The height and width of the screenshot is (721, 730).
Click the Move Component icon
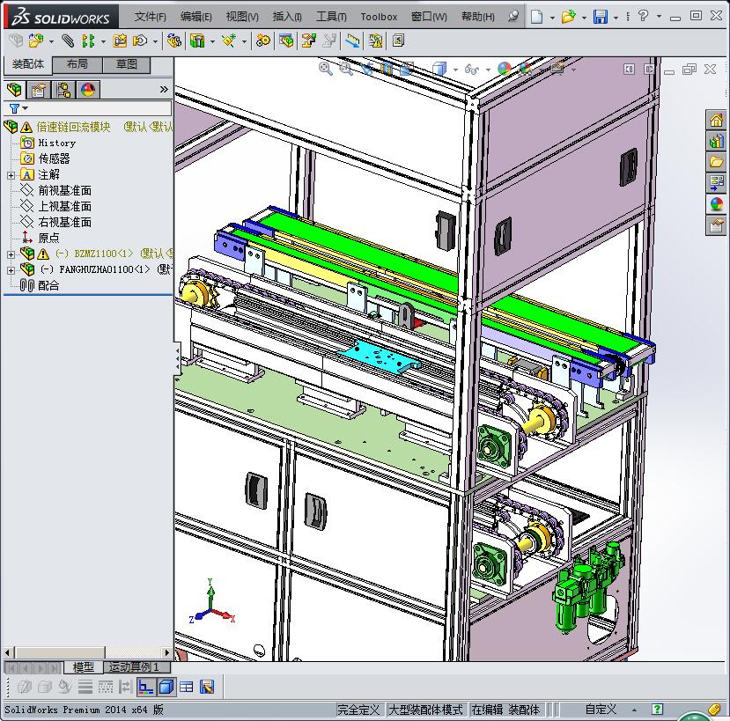coord(140,41)
